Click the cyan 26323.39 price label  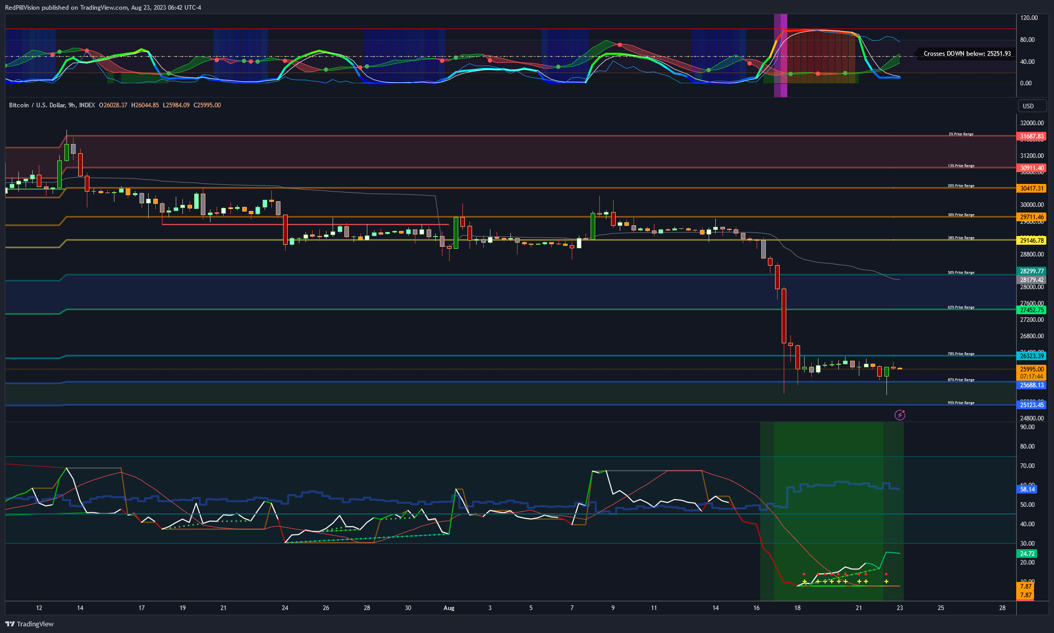(x=1032, y=356)
